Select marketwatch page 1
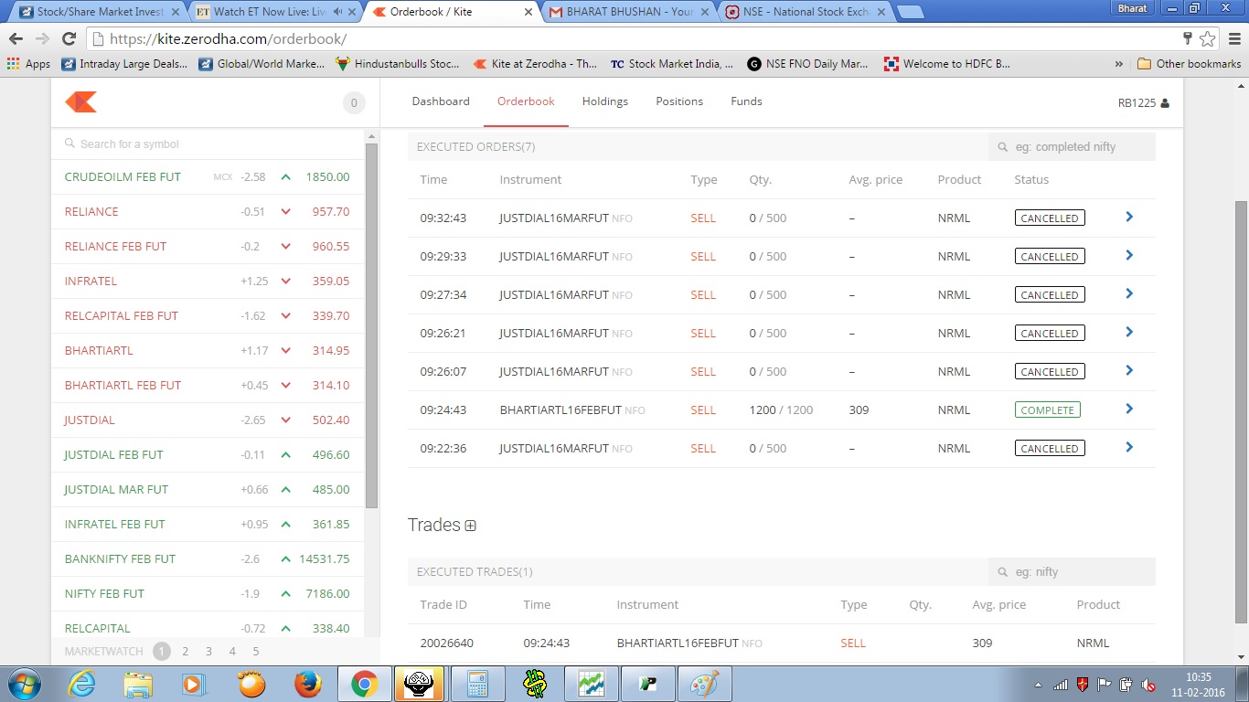1249x702 pixels. (x=162, y=652)
